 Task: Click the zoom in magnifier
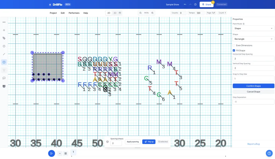pos(153,13)
